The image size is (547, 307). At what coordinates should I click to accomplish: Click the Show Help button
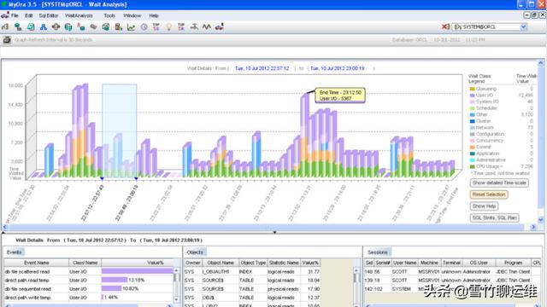484,206
